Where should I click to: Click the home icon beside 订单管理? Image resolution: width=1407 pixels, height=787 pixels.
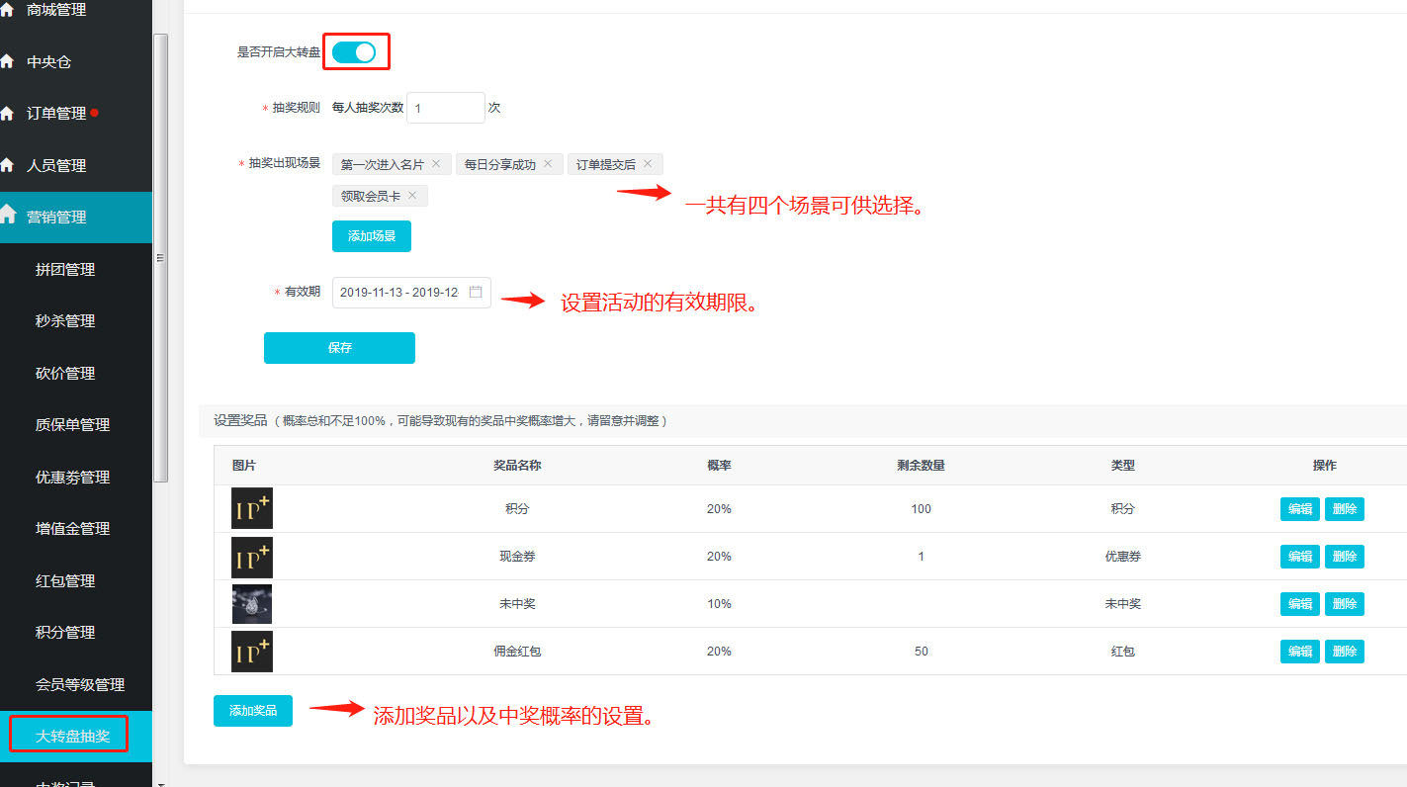point(8,114)
